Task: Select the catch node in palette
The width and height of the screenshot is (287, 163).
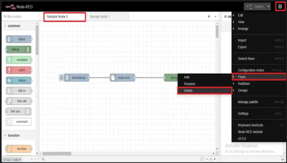Action: (19, 70)
